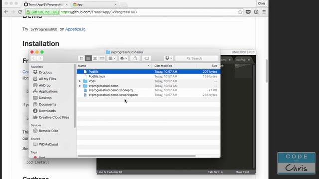319x179 pixels.
Task: Close the App browser tab
Action: (x=115, y=4)
